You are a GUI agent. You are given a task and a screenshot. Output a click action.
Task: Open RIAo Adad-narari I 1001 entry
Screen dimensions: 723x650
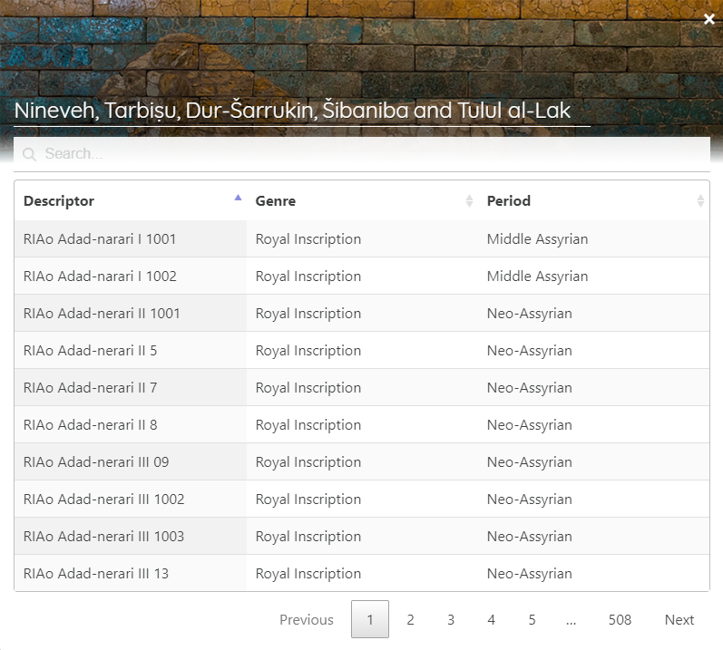click(x=100, y=239)
